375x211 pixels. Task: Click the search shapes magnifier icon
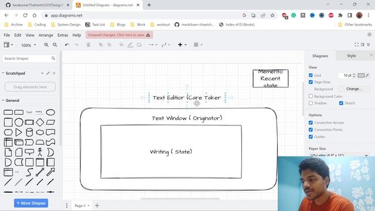tap(53, 59)
